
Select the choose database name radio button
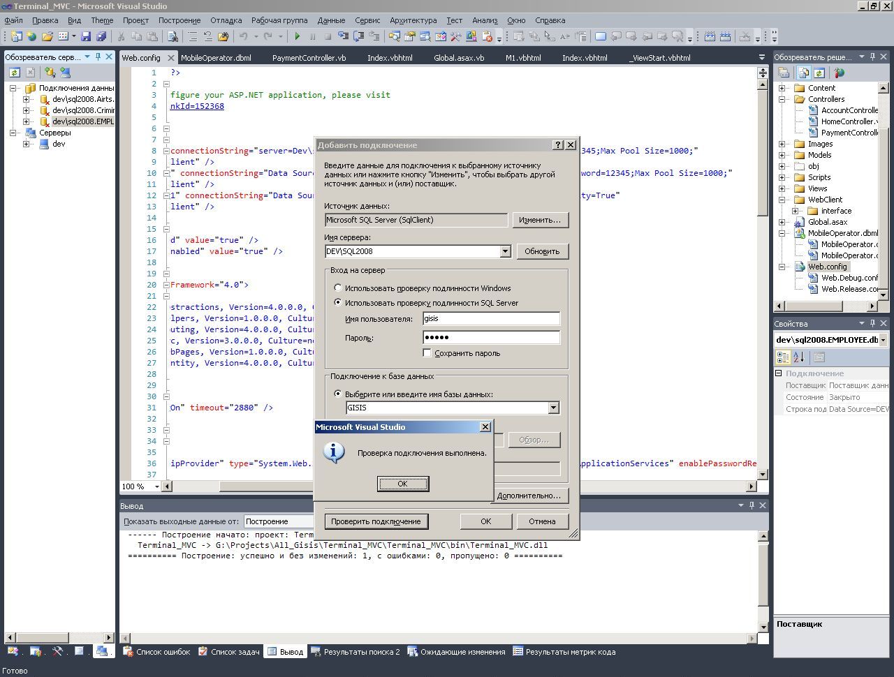pos(338,394)
